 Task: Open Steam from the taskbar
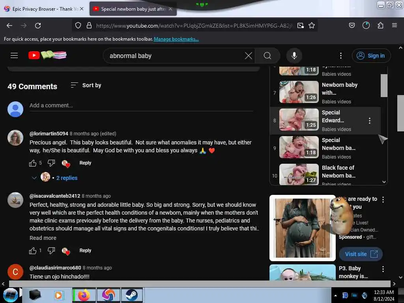tap(132, 295)
